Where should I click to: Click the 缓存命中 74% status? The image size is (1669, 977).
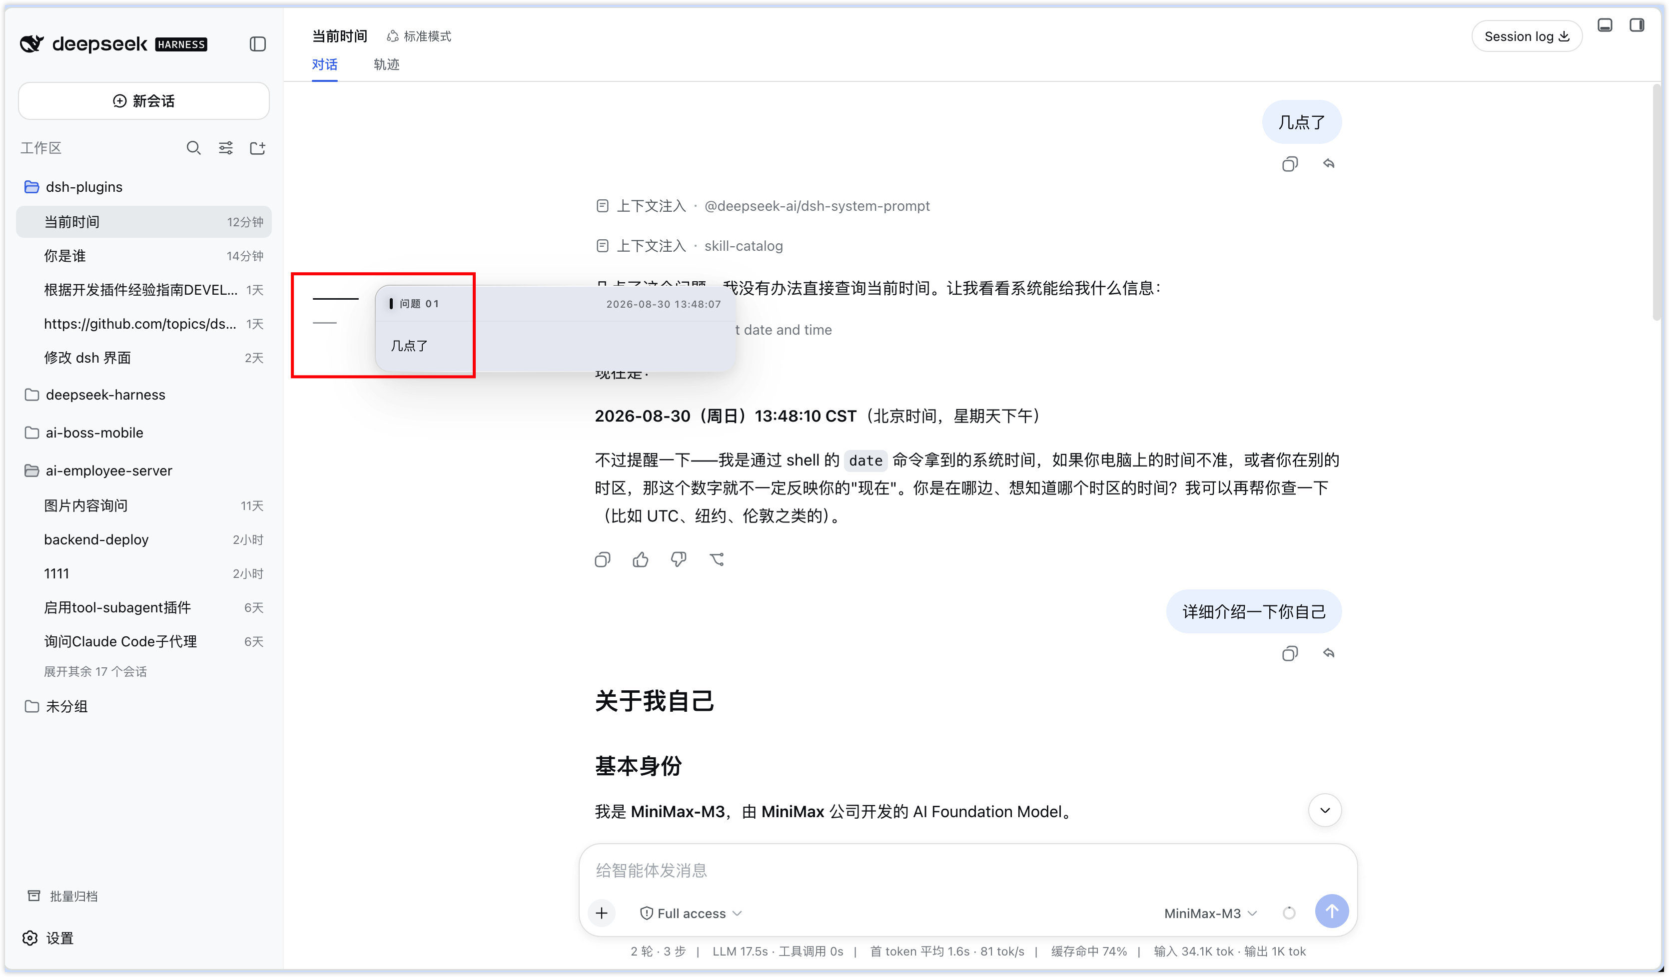tap(1089, 952)
